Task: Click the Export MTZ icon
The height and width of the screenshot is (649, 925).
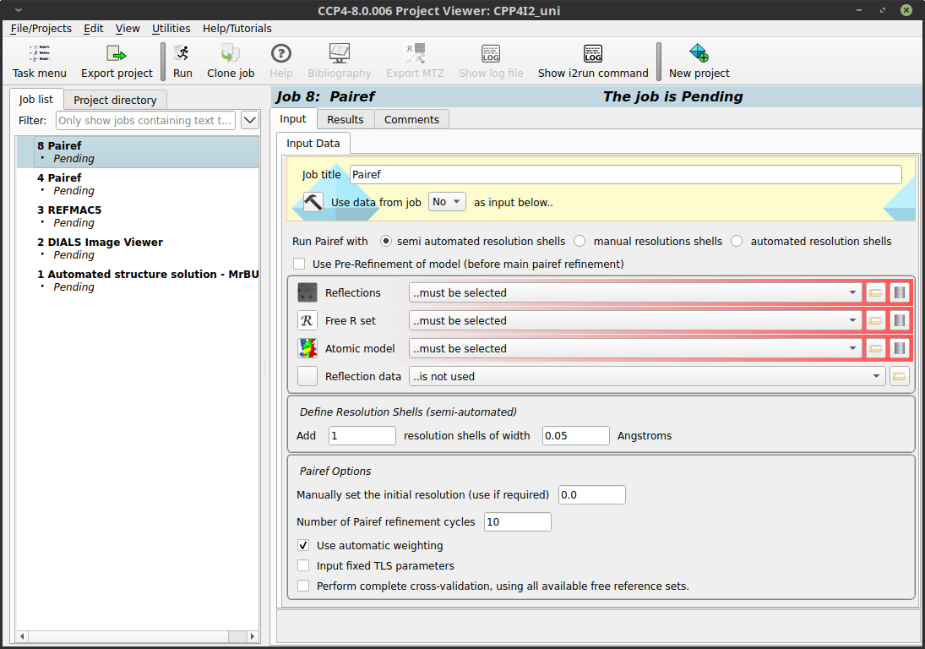Action: (x=415, y=54)
